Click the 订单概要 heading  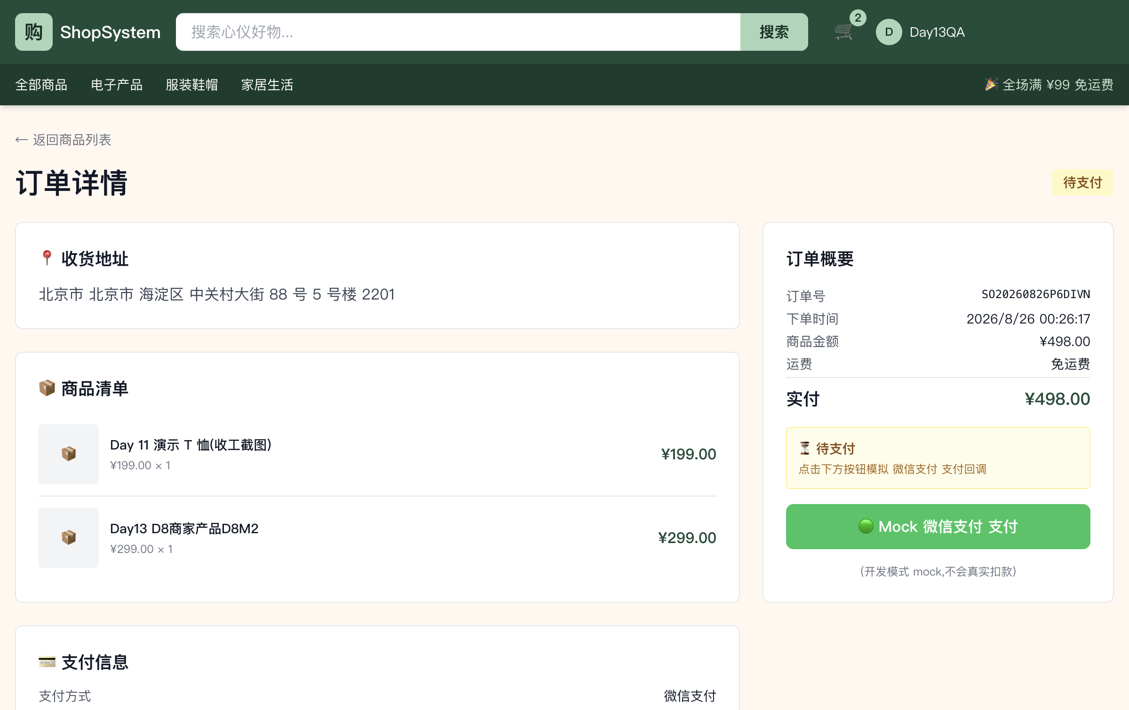click(x=820, y=259)
